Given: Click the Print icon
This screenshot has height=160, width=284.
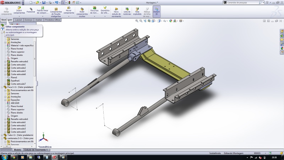Looking at the screenshot, I should [50, 2].
